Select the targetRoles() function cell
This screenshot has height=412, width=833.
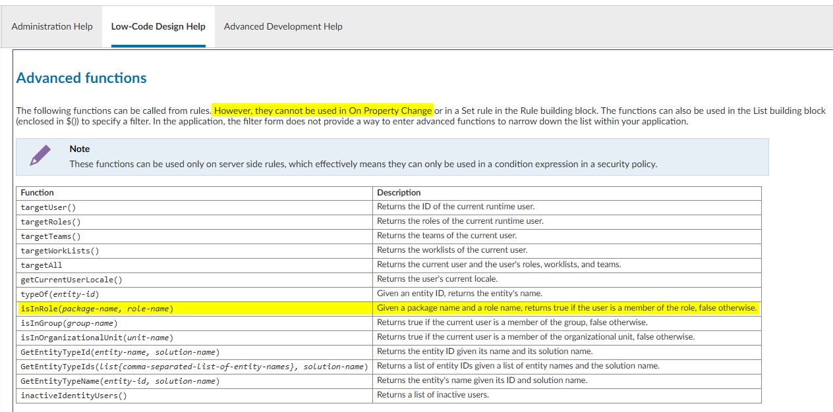pos(51,222)
